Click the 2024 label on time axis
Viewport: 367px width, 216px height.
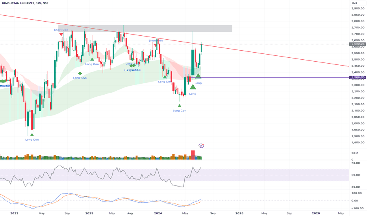tap(158, 213)
